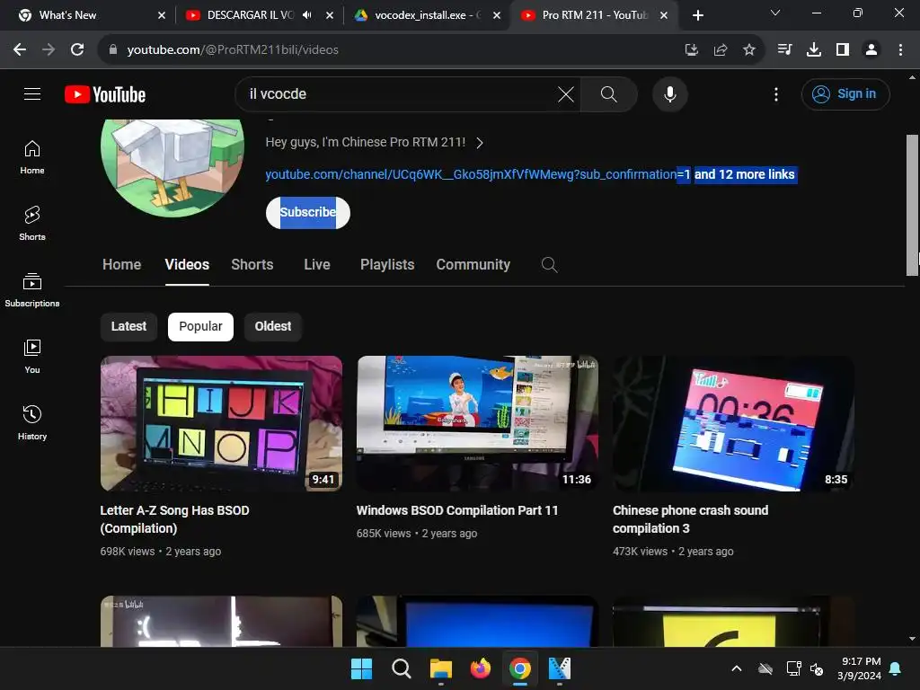
Task: Sort videos by Oldest
Action: [x=273, y=326]
